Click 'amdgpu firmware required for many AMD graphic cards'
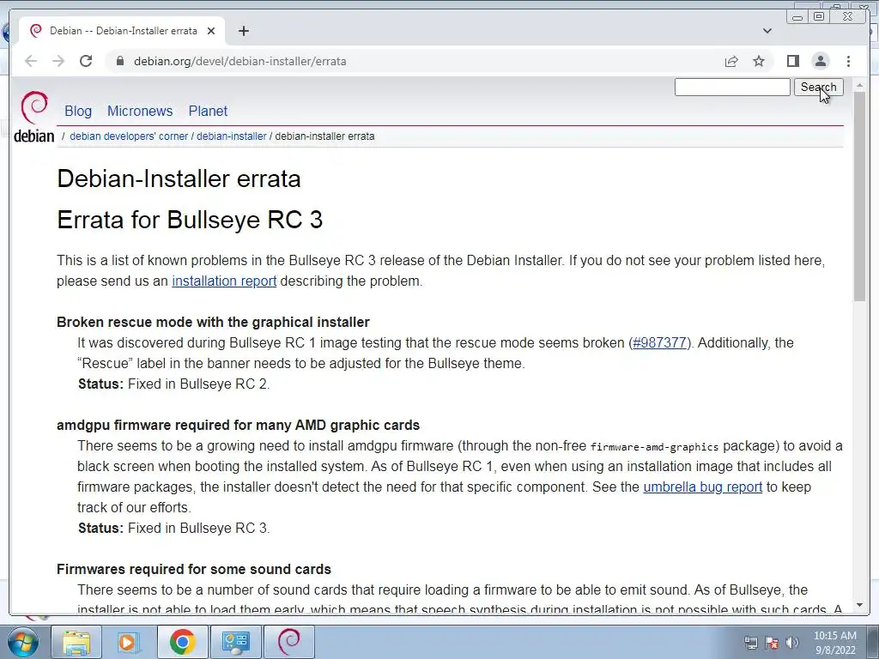The width and height of the screenshot is (879, 659). tap(239, 425)
